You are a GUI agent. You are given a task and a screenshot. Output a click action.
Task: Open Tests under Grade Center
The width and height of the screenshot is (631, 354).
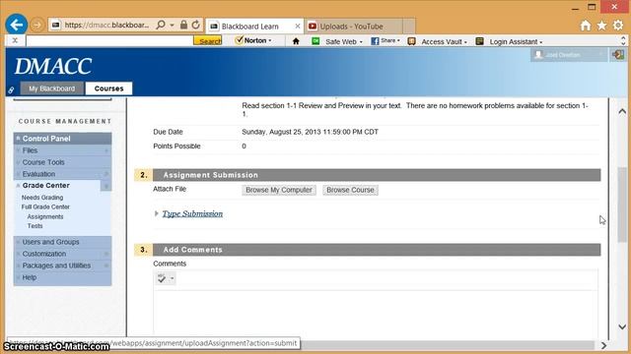[x=35, y=226]
